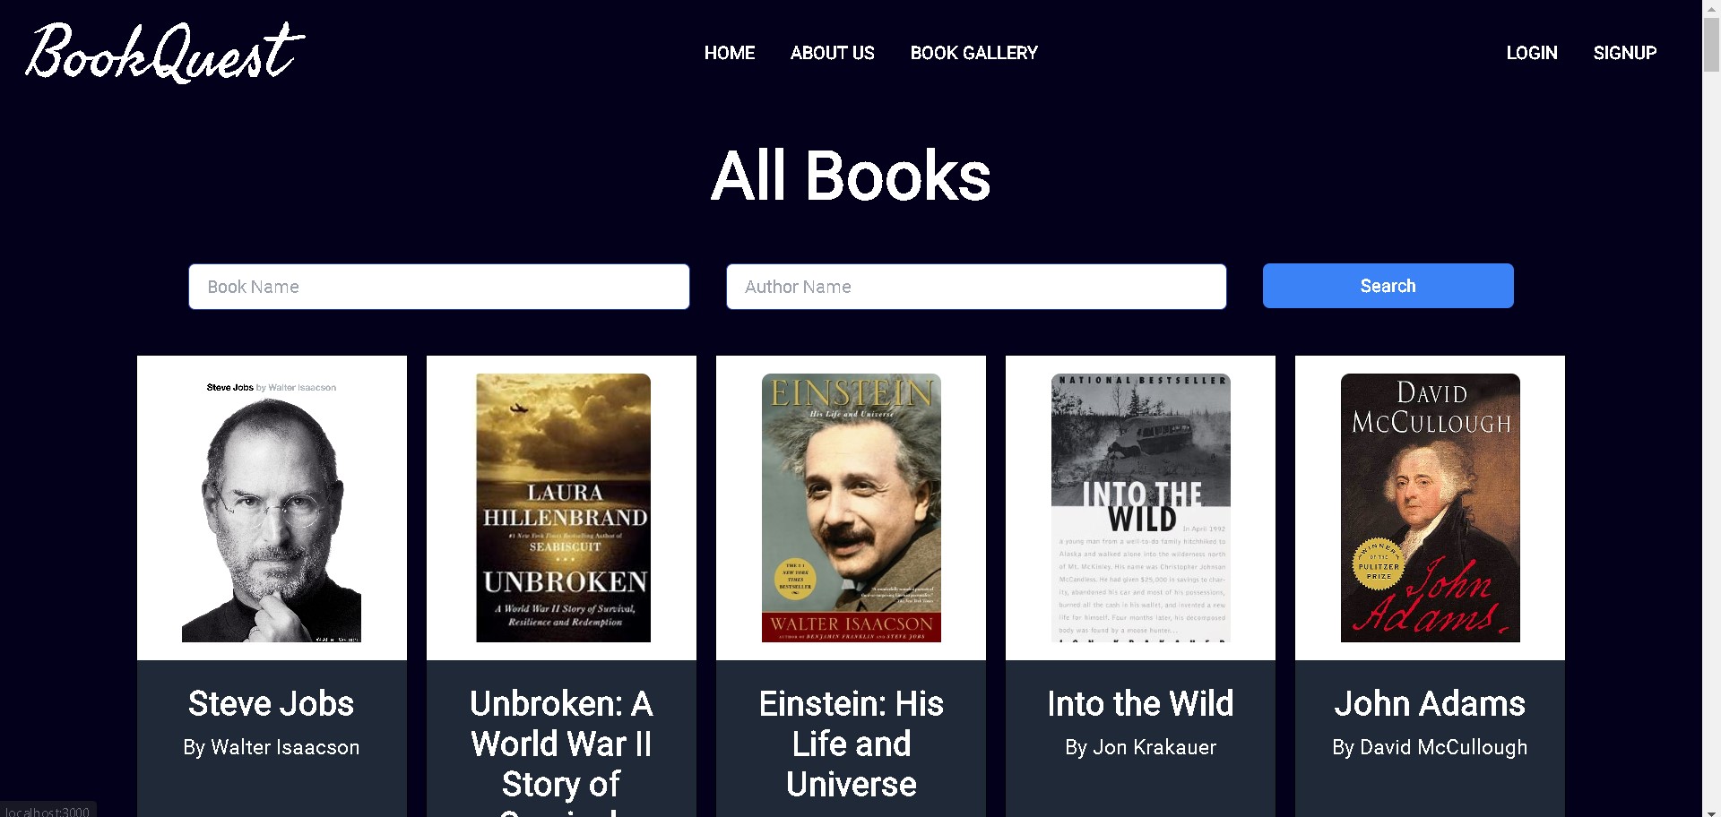Image resolution: width=1721 pixels, height=817 pixels.
Task: Click the 'All Books' page heading
Action: (851, 176)
